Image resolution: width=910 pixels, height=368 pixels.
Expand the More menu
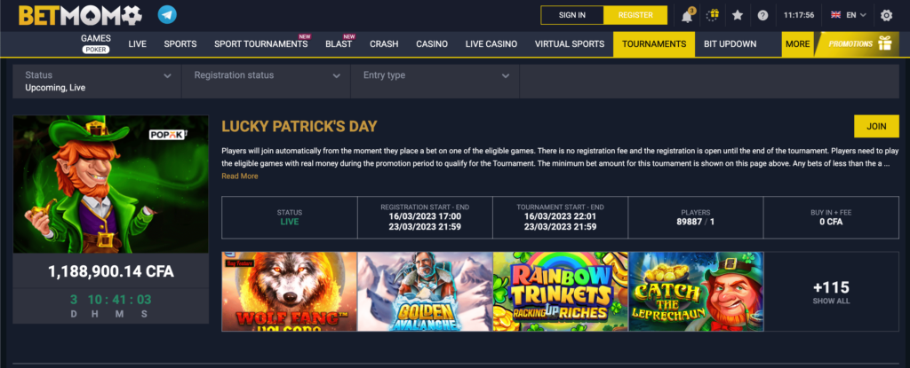coord(797,44)
